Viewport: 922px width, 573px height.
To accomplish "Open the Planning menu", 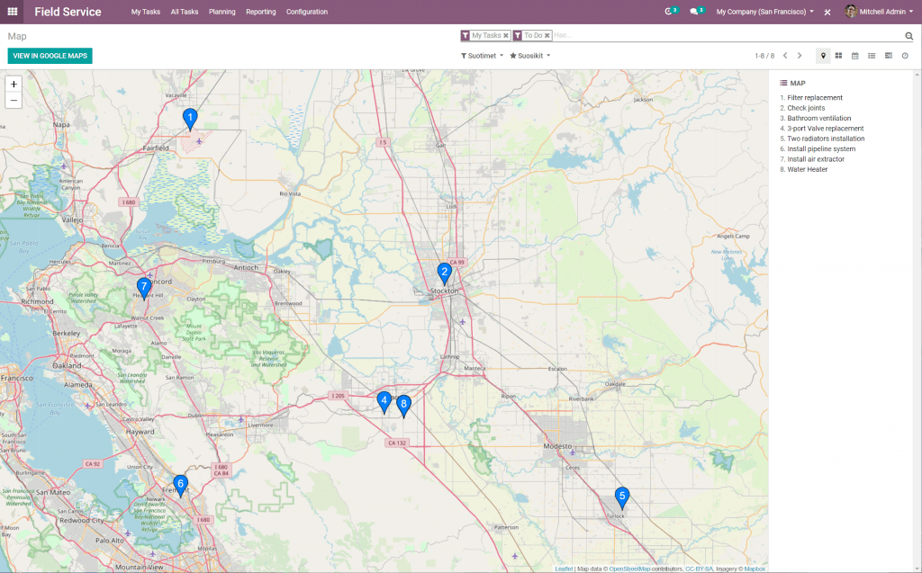I will coord(221,12).
